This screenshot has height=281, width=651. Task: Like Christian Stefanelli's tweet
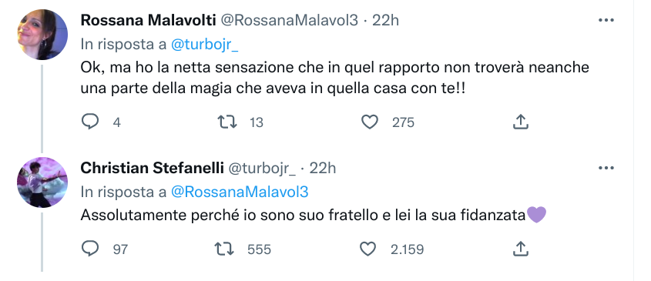click(x=367, y=249)
